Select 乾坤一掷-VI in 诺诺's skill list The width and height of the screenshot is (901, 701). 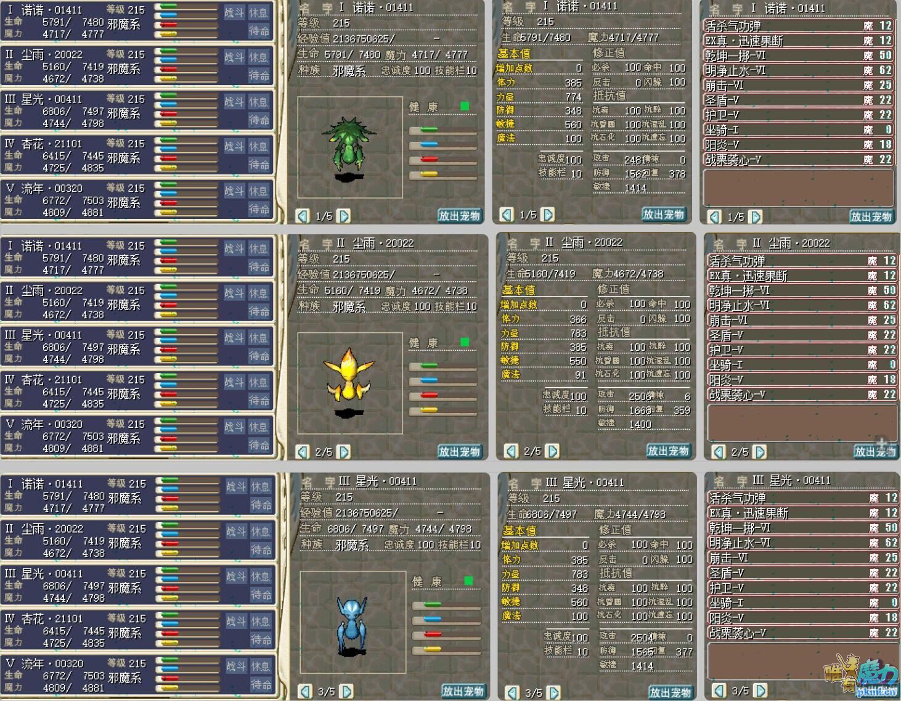[x=798, y=55]
